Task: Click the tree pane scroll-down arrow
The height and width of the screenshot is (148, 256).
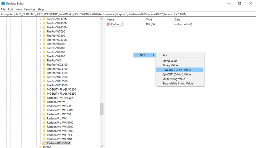Action: (102, 146)
